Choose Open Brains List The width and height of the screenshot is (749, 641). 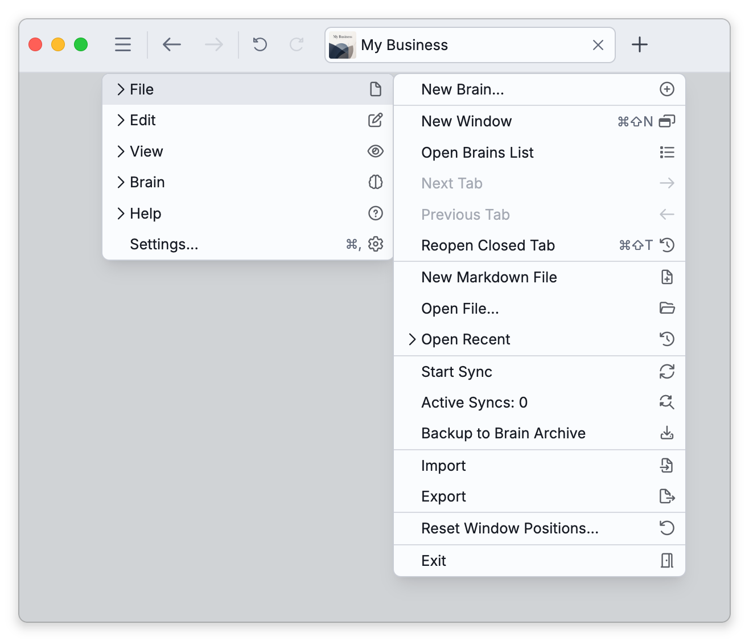point(540,153)
